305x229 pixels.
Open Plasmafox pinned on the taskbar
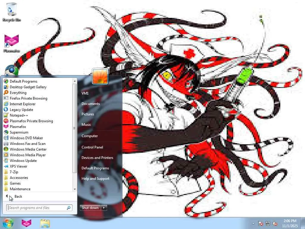pyautogui.click(x=27, y=223)
